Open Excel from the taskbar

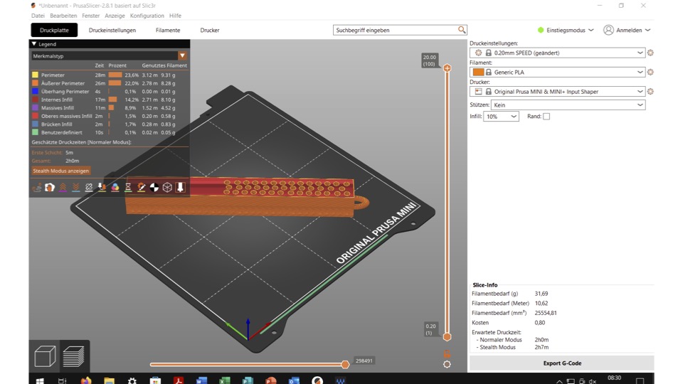224,380
